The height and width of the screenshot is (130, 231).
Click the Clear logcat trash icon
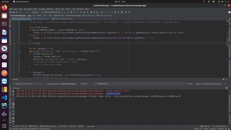coord(13,91)
